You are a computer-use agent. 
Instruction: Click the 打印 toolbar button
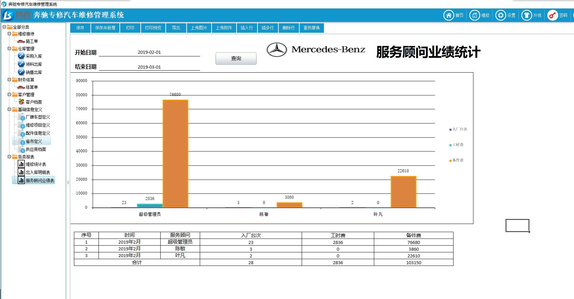coord(130,28)
